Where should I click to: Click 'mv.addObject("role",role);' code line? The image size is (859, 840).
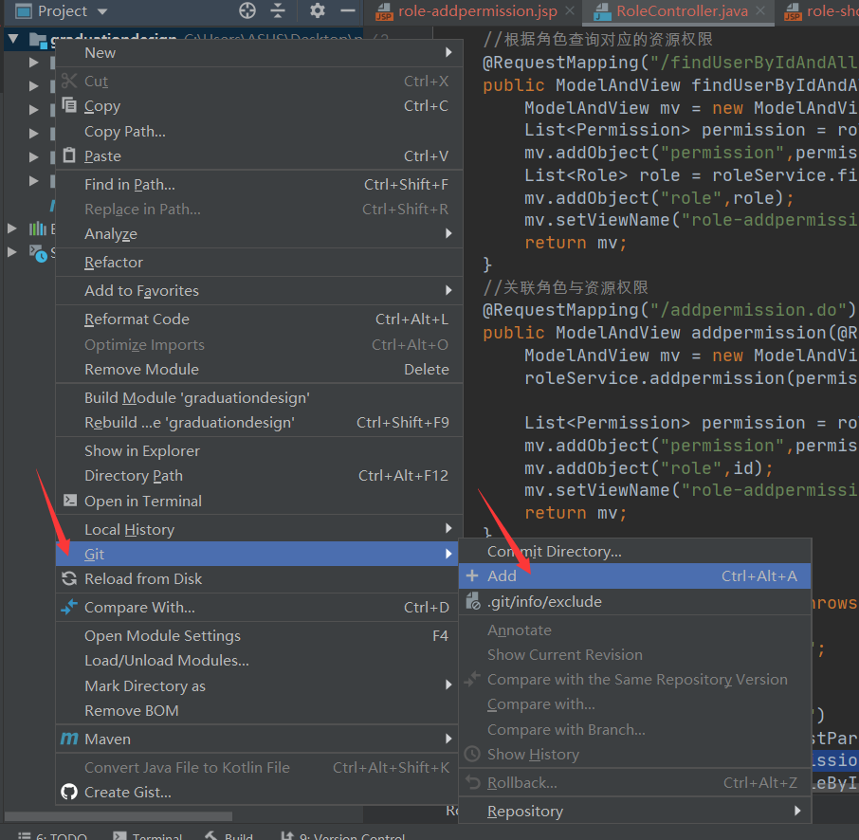coord(659,198)
